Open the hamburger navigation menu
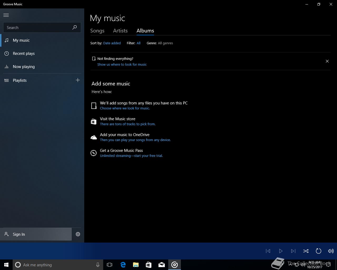This screenshot has width=337, height=270. pos(6,15)
